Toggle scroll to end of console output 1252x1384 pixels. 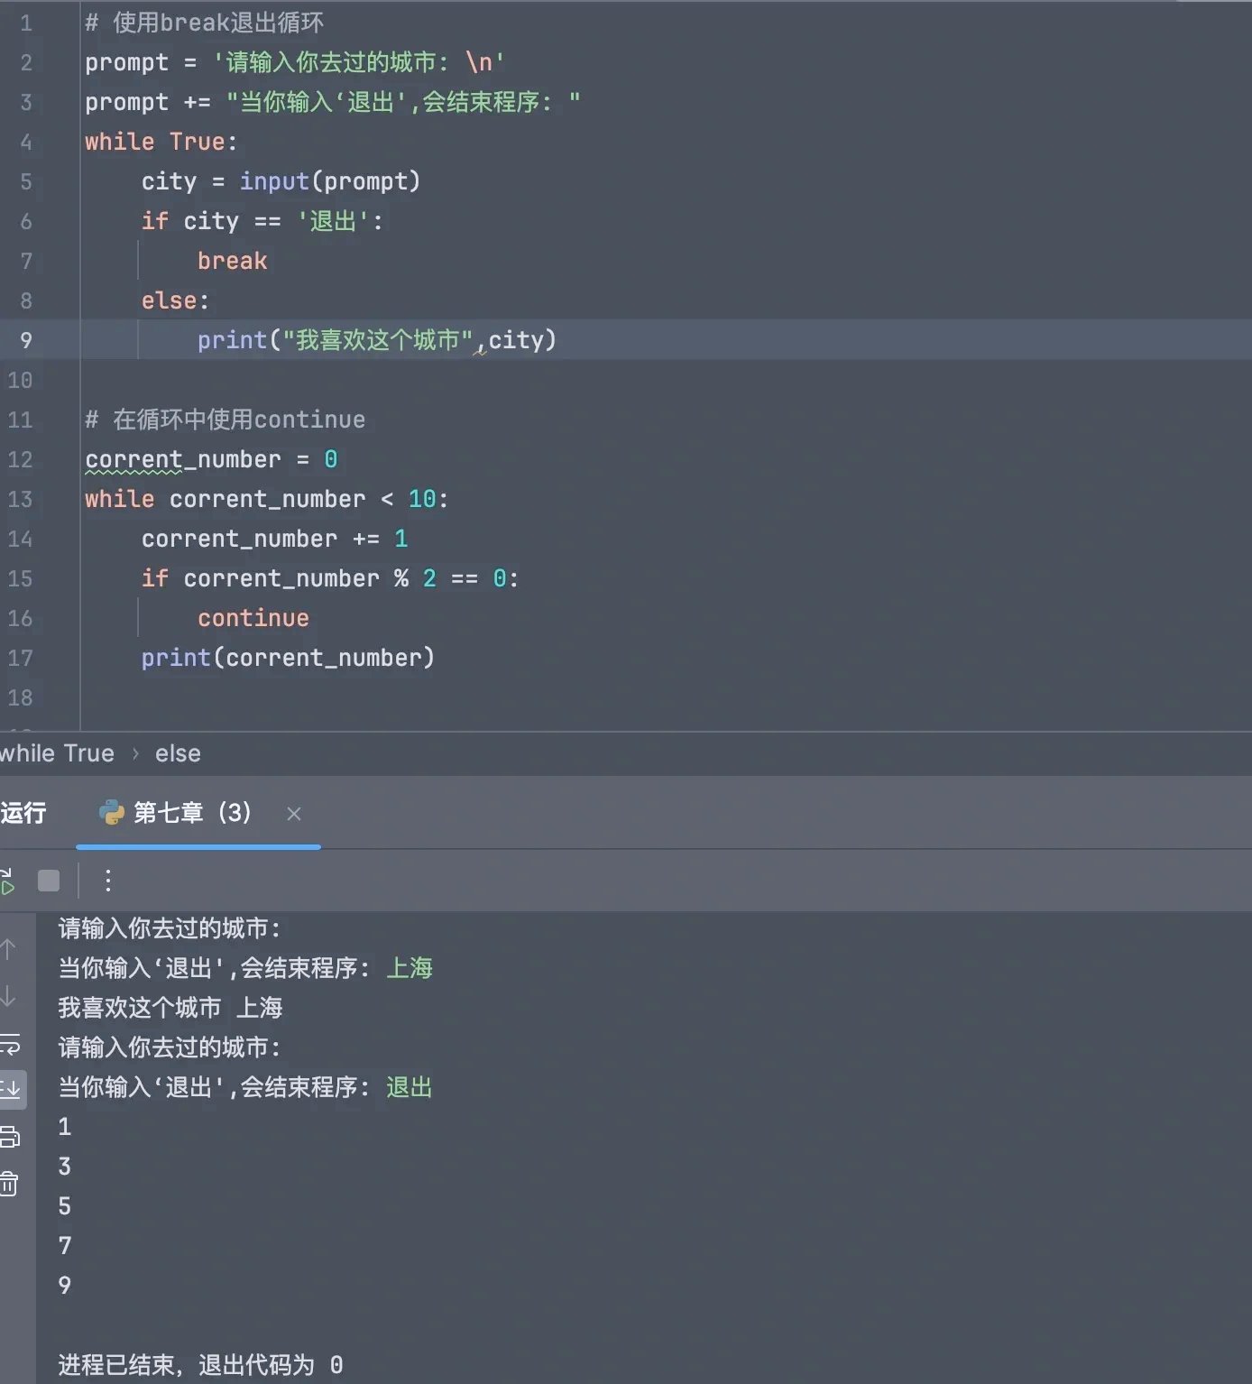coord(11,1090)
